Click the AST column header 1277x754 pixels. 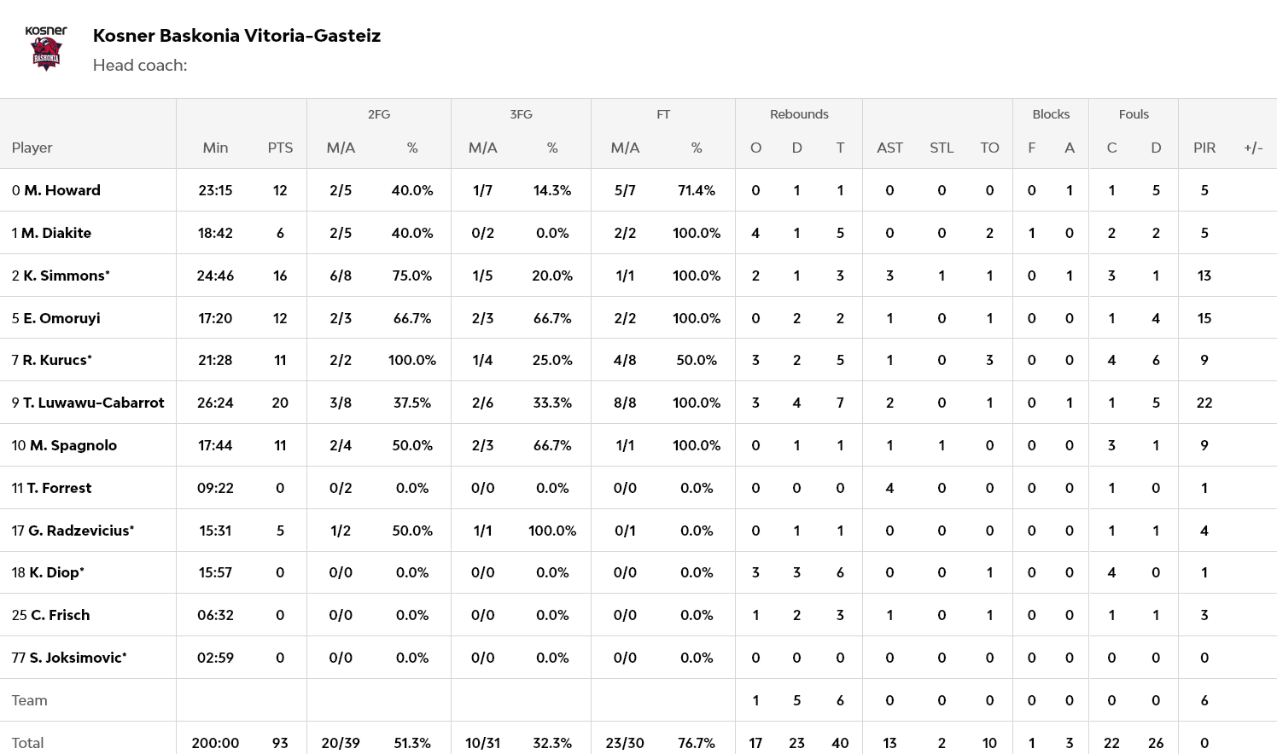tap(889, 148)
